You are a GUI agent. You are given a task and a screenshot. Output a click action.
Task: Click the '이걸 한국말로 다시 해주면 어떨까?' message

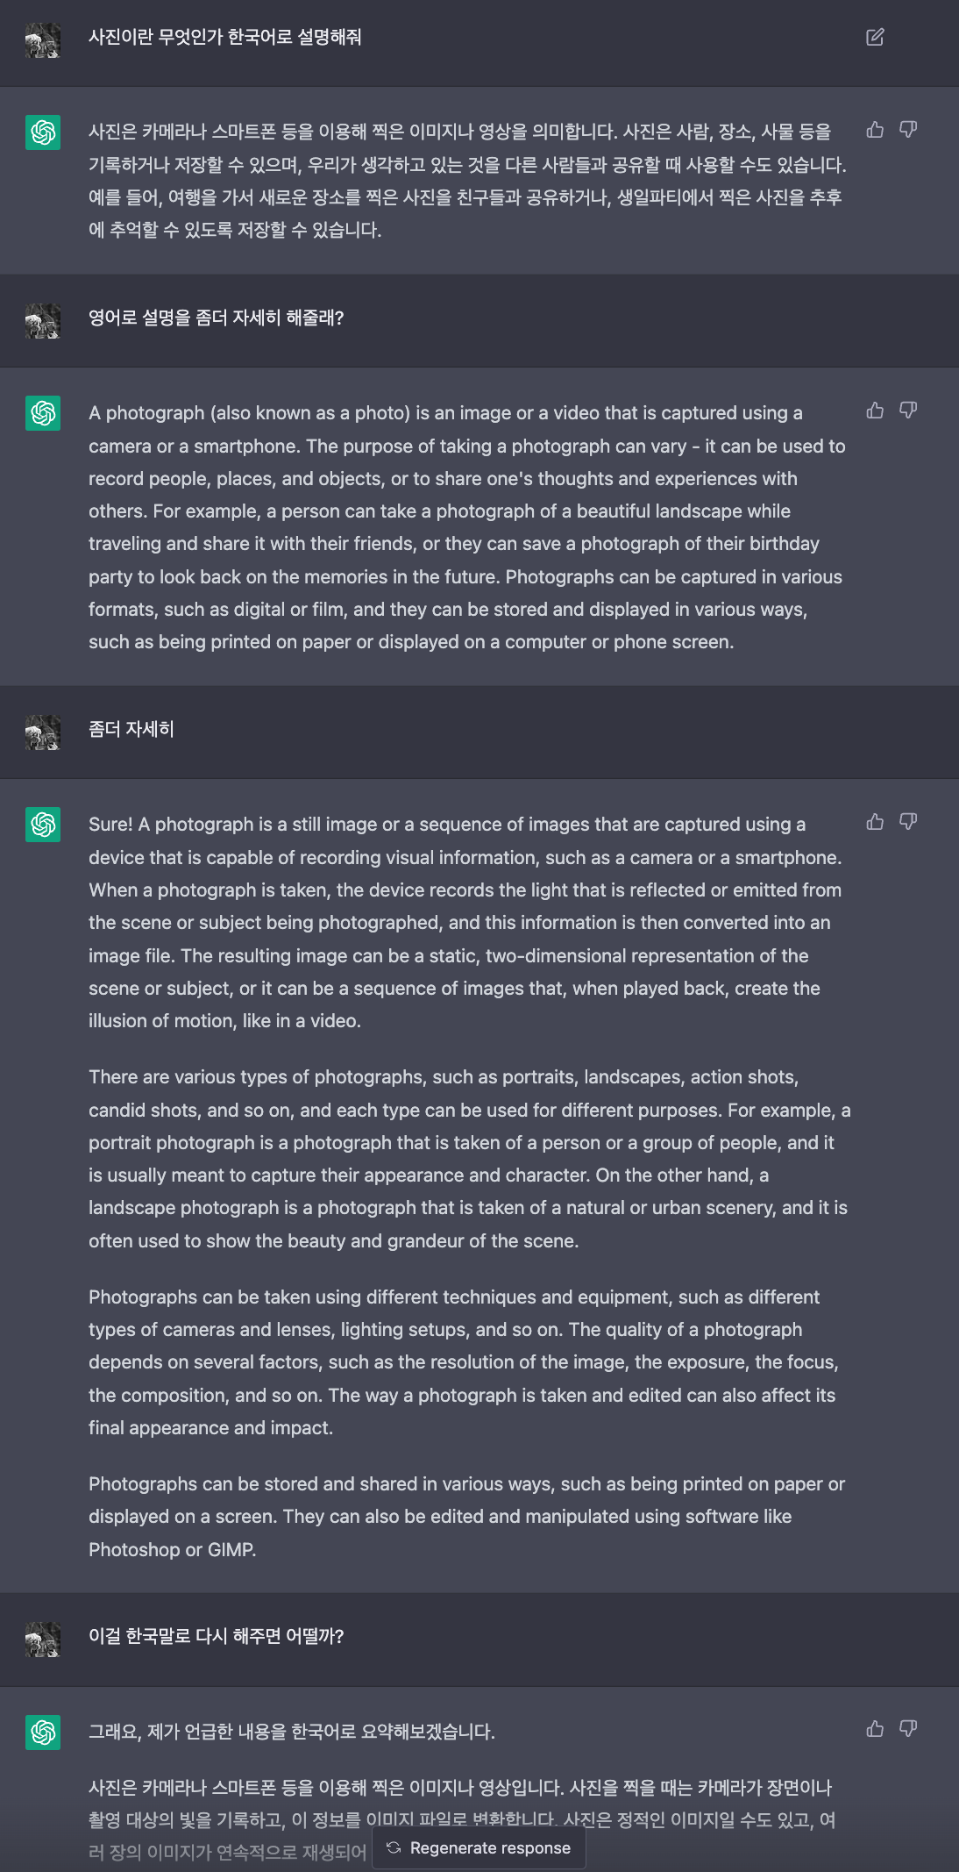tap(216, 1636)
